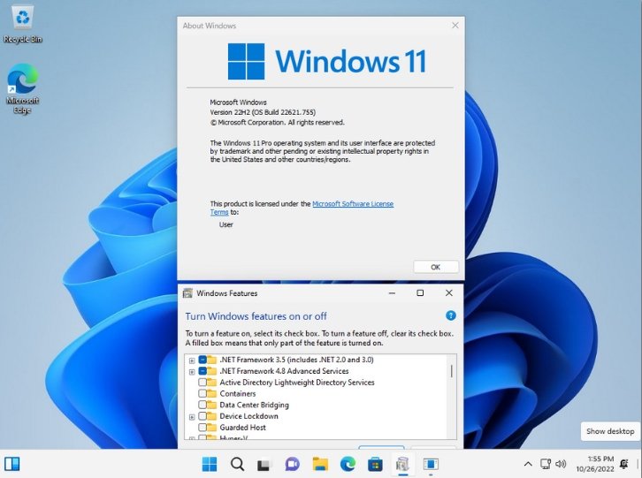Image resolution: width=642 pixels, height=478 pixels.
Task: Open taskbar Search
Action: pyautogui.click(x=238, y=464)
